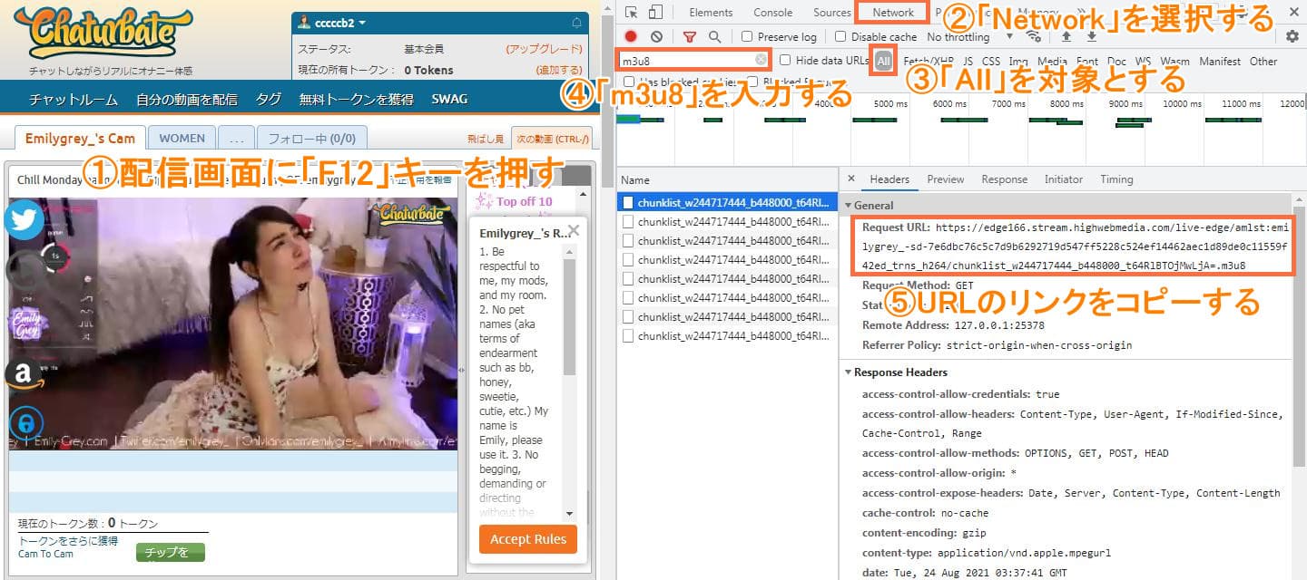Filter requests by JS type
The height and width of the screenshot is (580, 1307).
(x=968, y=62)
